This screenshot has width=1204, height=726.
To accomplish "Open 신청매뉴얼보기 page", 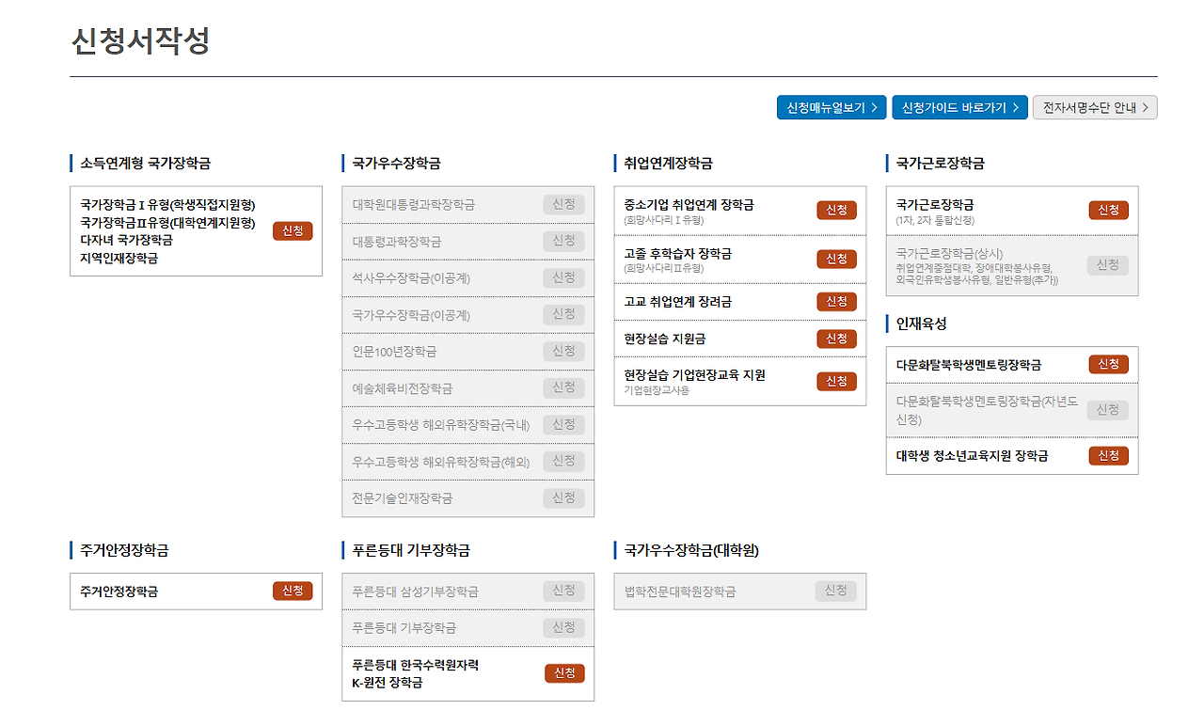I will pyautogui.click(x=832, y=107).
